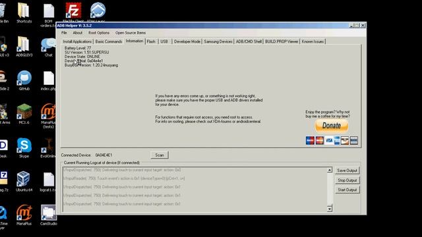The height and width of the screenshot is (237, 422).
Task: Click the logcat scrollbar up arrow
Action: click(x=330, y=170)
